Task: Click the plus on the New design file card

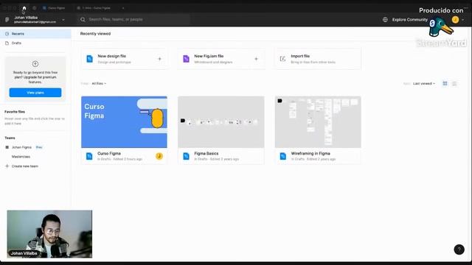Action: (x=159, y=59)
